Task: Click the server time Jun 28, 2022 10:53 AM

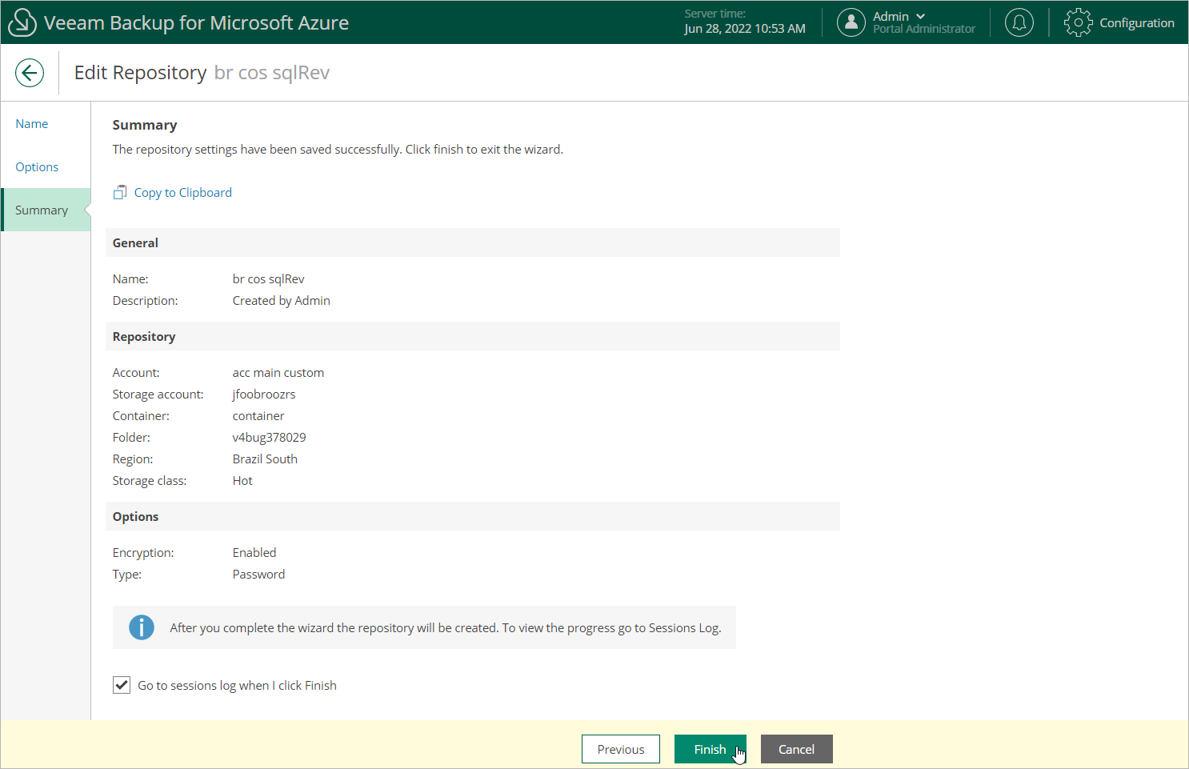Action: [745, 28]
